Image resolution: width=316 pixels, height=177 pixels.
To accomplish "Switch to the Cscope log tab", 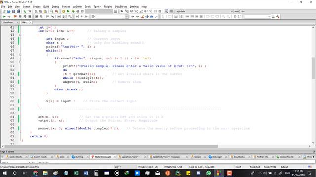I will (x=197, y=157).
